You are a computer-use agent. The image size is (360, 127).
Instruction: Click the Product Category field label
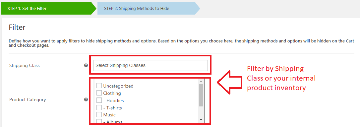(x=28, y=100)
